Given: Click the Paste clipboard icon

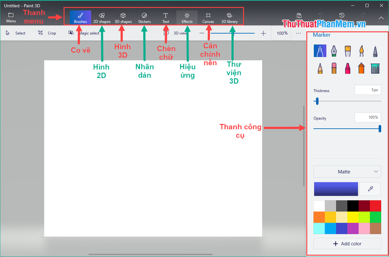Looking at the screenshot, I should click(x=299, y=16).
